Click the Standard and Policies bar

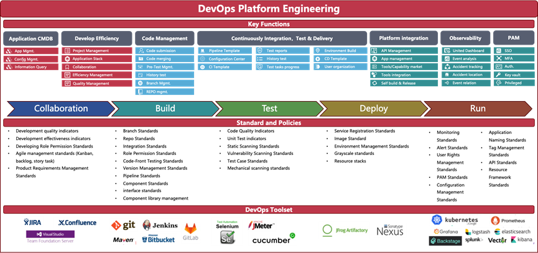[269, 123]
